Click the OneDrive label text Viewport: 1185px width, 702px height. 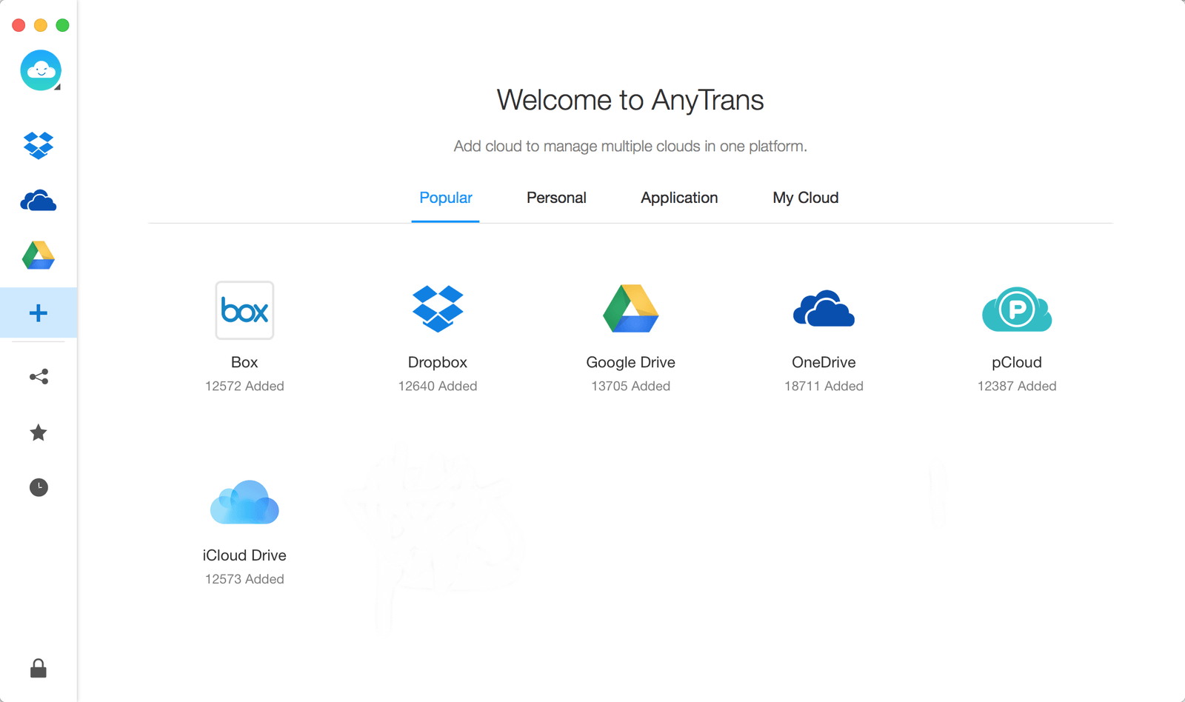[x=824, y=362]
